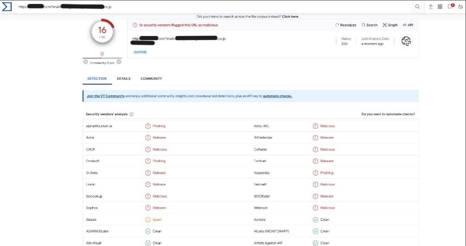Screen dimensions: 466x246
Task: Open 'Join the VT Community' link
Action: 105,96
